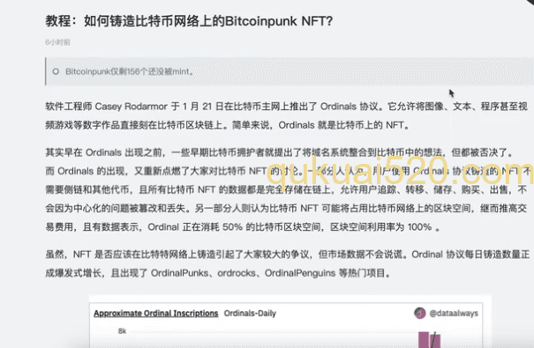Click the 'Ordinals-Daily' chart label
This screenshot has height=348, width=534.
(x=250, y=314)
